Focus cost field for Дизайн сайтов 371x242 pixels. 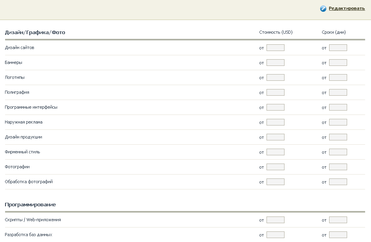point(276,47)
